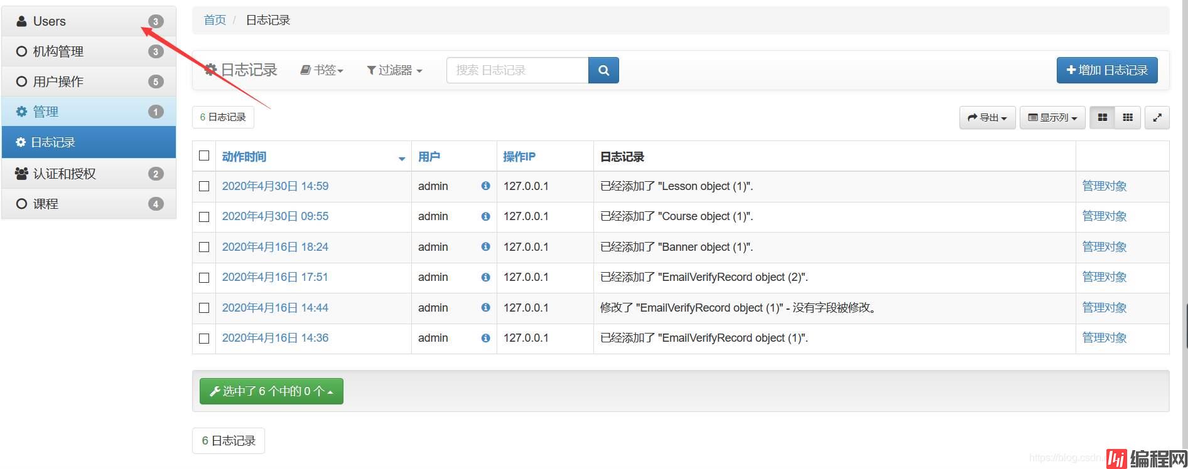Collapse the 管理 sidebar section
The image size is (1188, 469).
click(89, 112)
